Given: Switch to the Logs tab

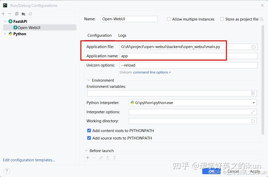Looking at the screenshot, I should 122,35.
